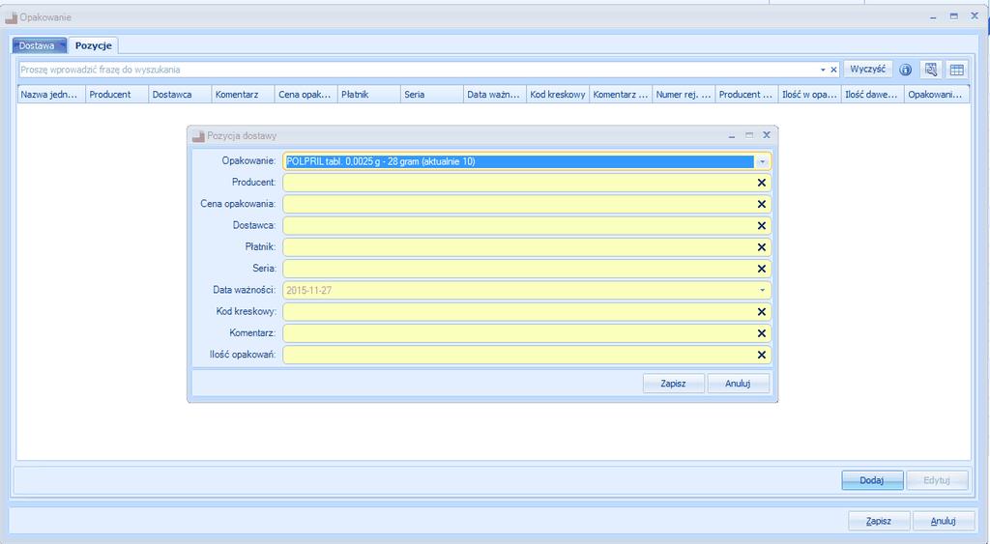Click Anuluj at the bottom of Opakowanie window

943,521
